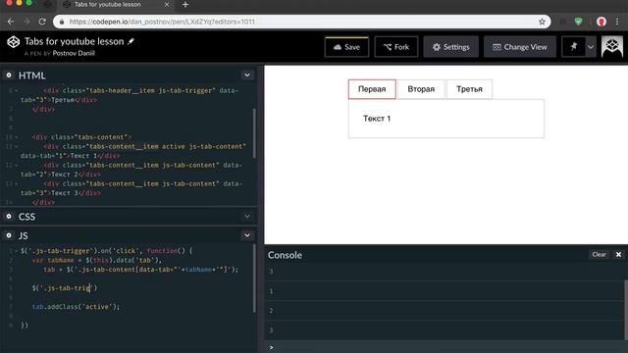Fold HTML line 10 with gutter arrow

point(17,137)
